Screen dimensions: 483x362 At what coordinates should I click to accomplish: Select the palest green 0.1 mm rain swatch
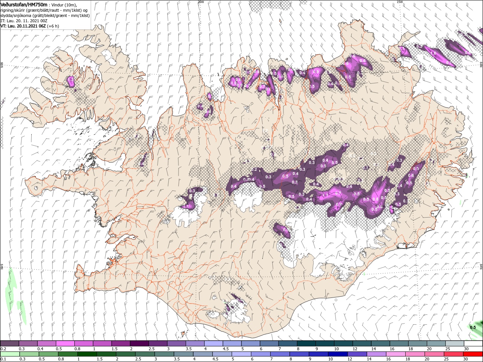click(10, 354)
